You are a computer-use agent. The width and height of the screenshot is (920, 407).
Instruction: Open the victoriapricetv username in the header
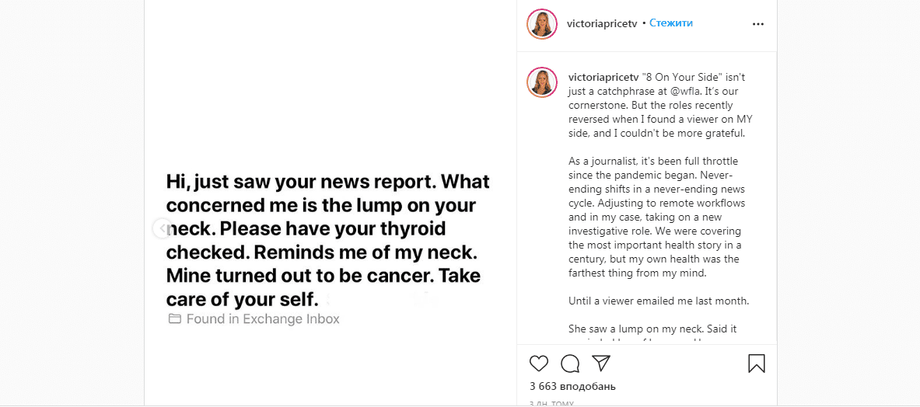pos(603,23)
